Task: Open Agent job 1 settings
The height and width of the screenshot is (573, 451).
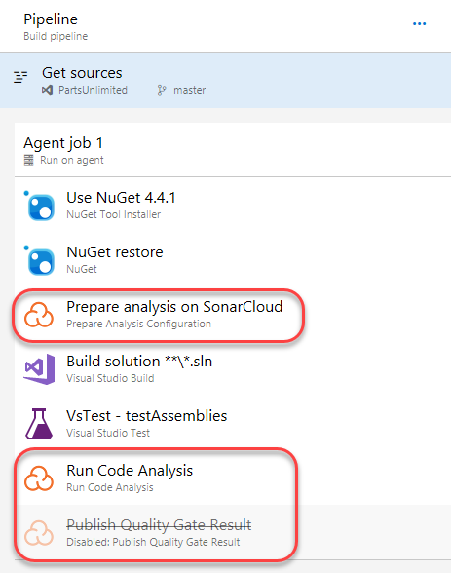Action: coord(233,150)
